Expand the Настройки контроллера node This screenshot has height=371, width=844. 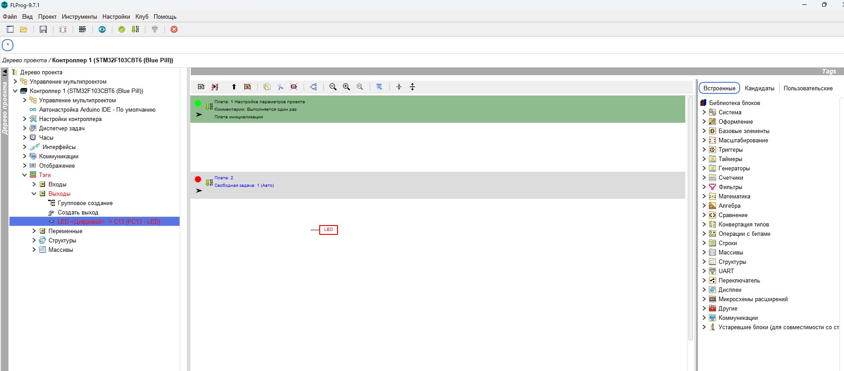pos(25,119)
